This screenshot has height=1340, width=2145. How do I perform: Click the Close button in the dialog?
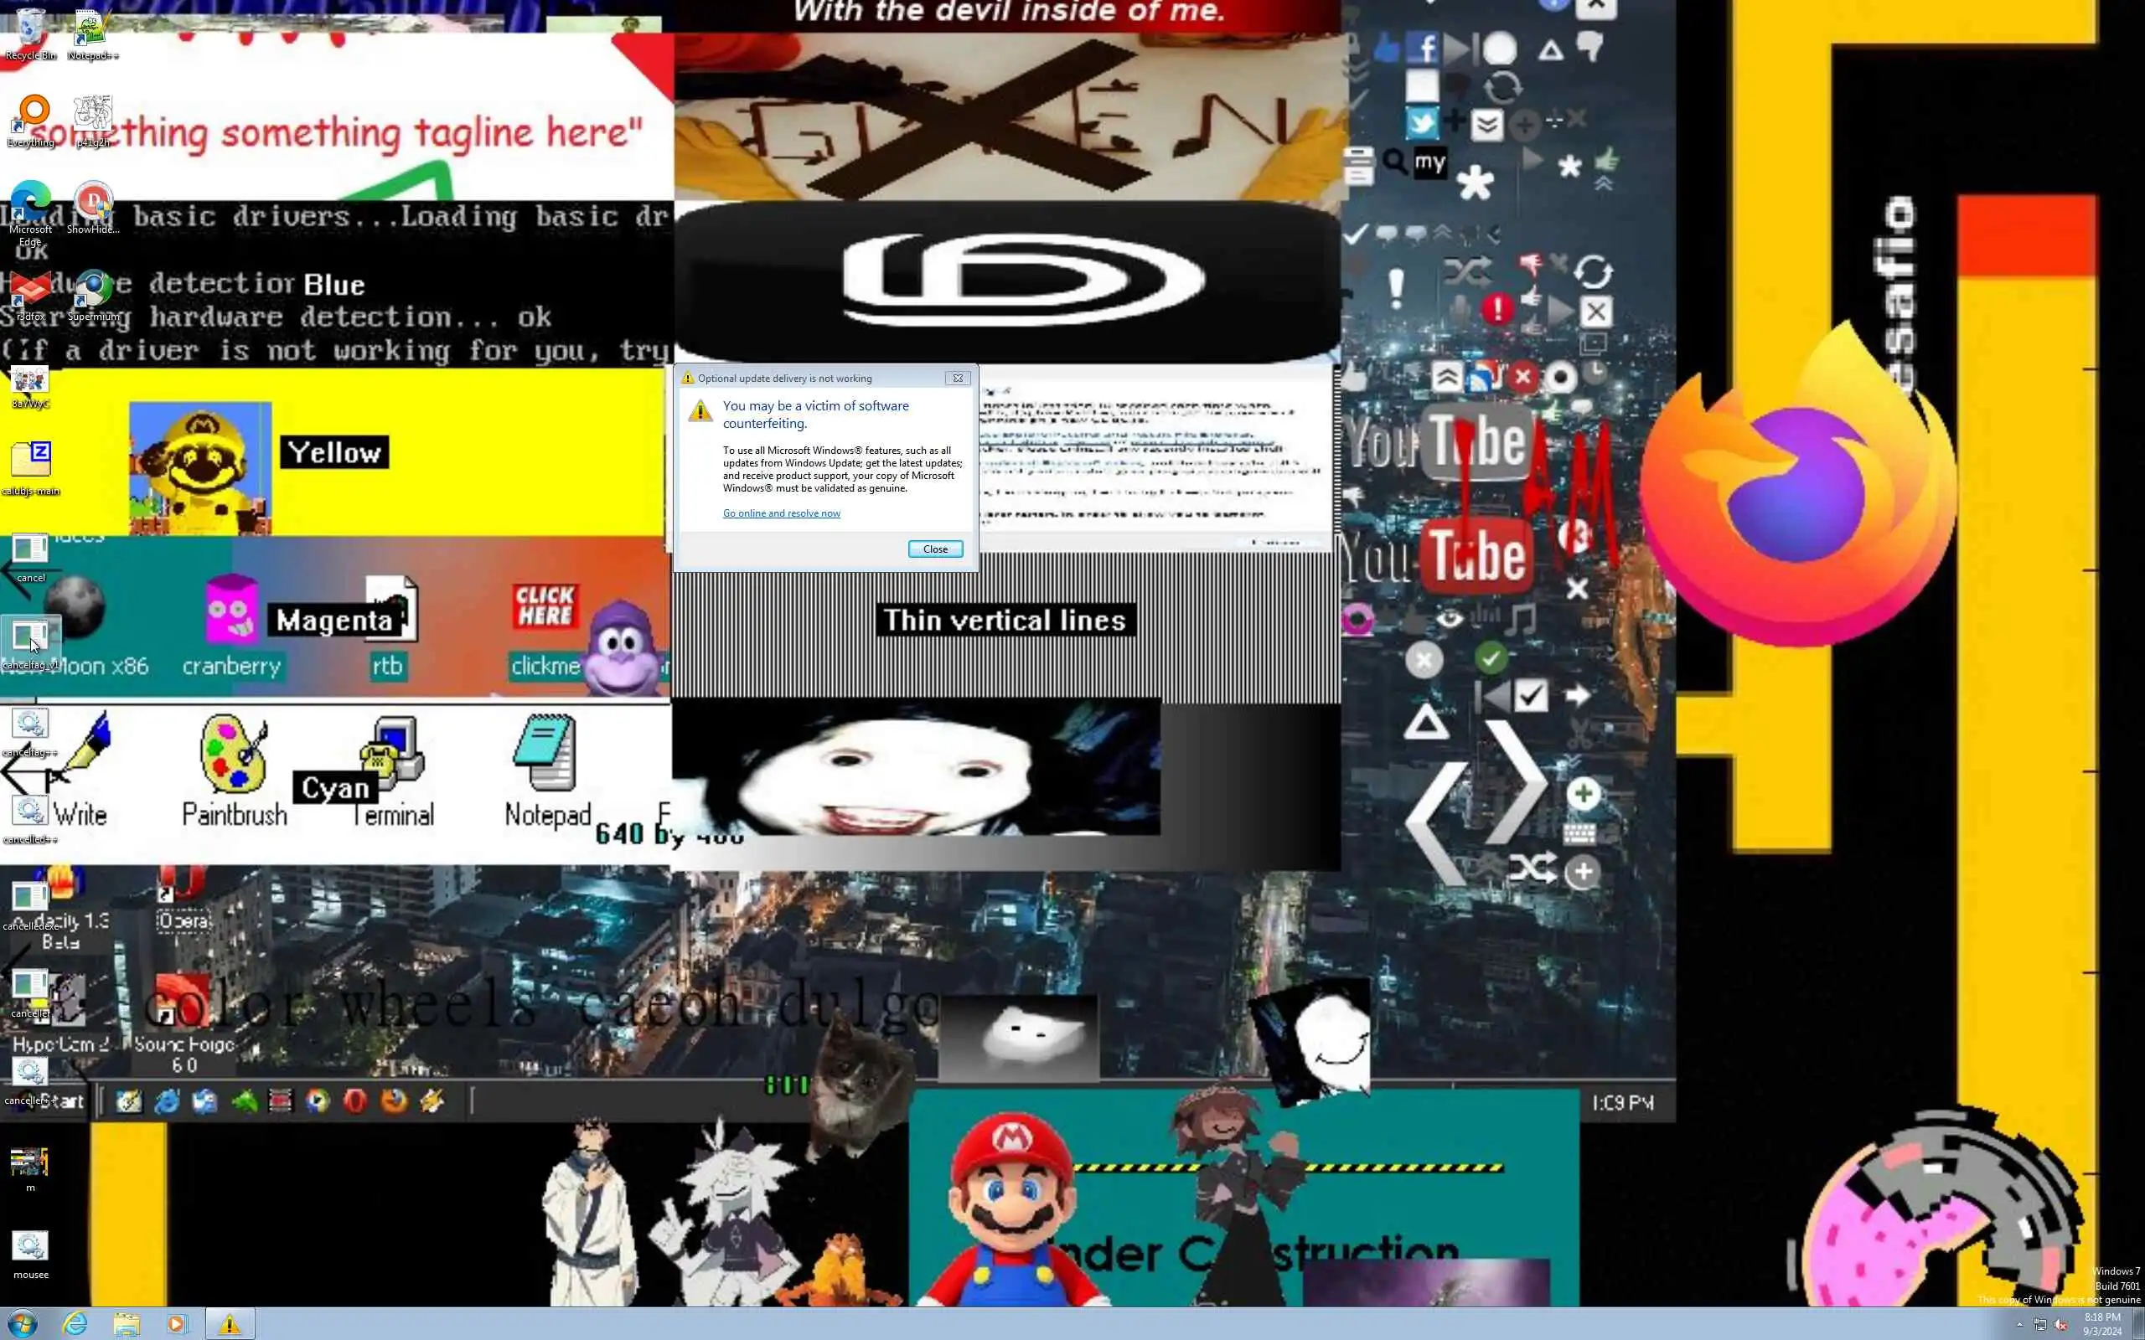point(934,549)
